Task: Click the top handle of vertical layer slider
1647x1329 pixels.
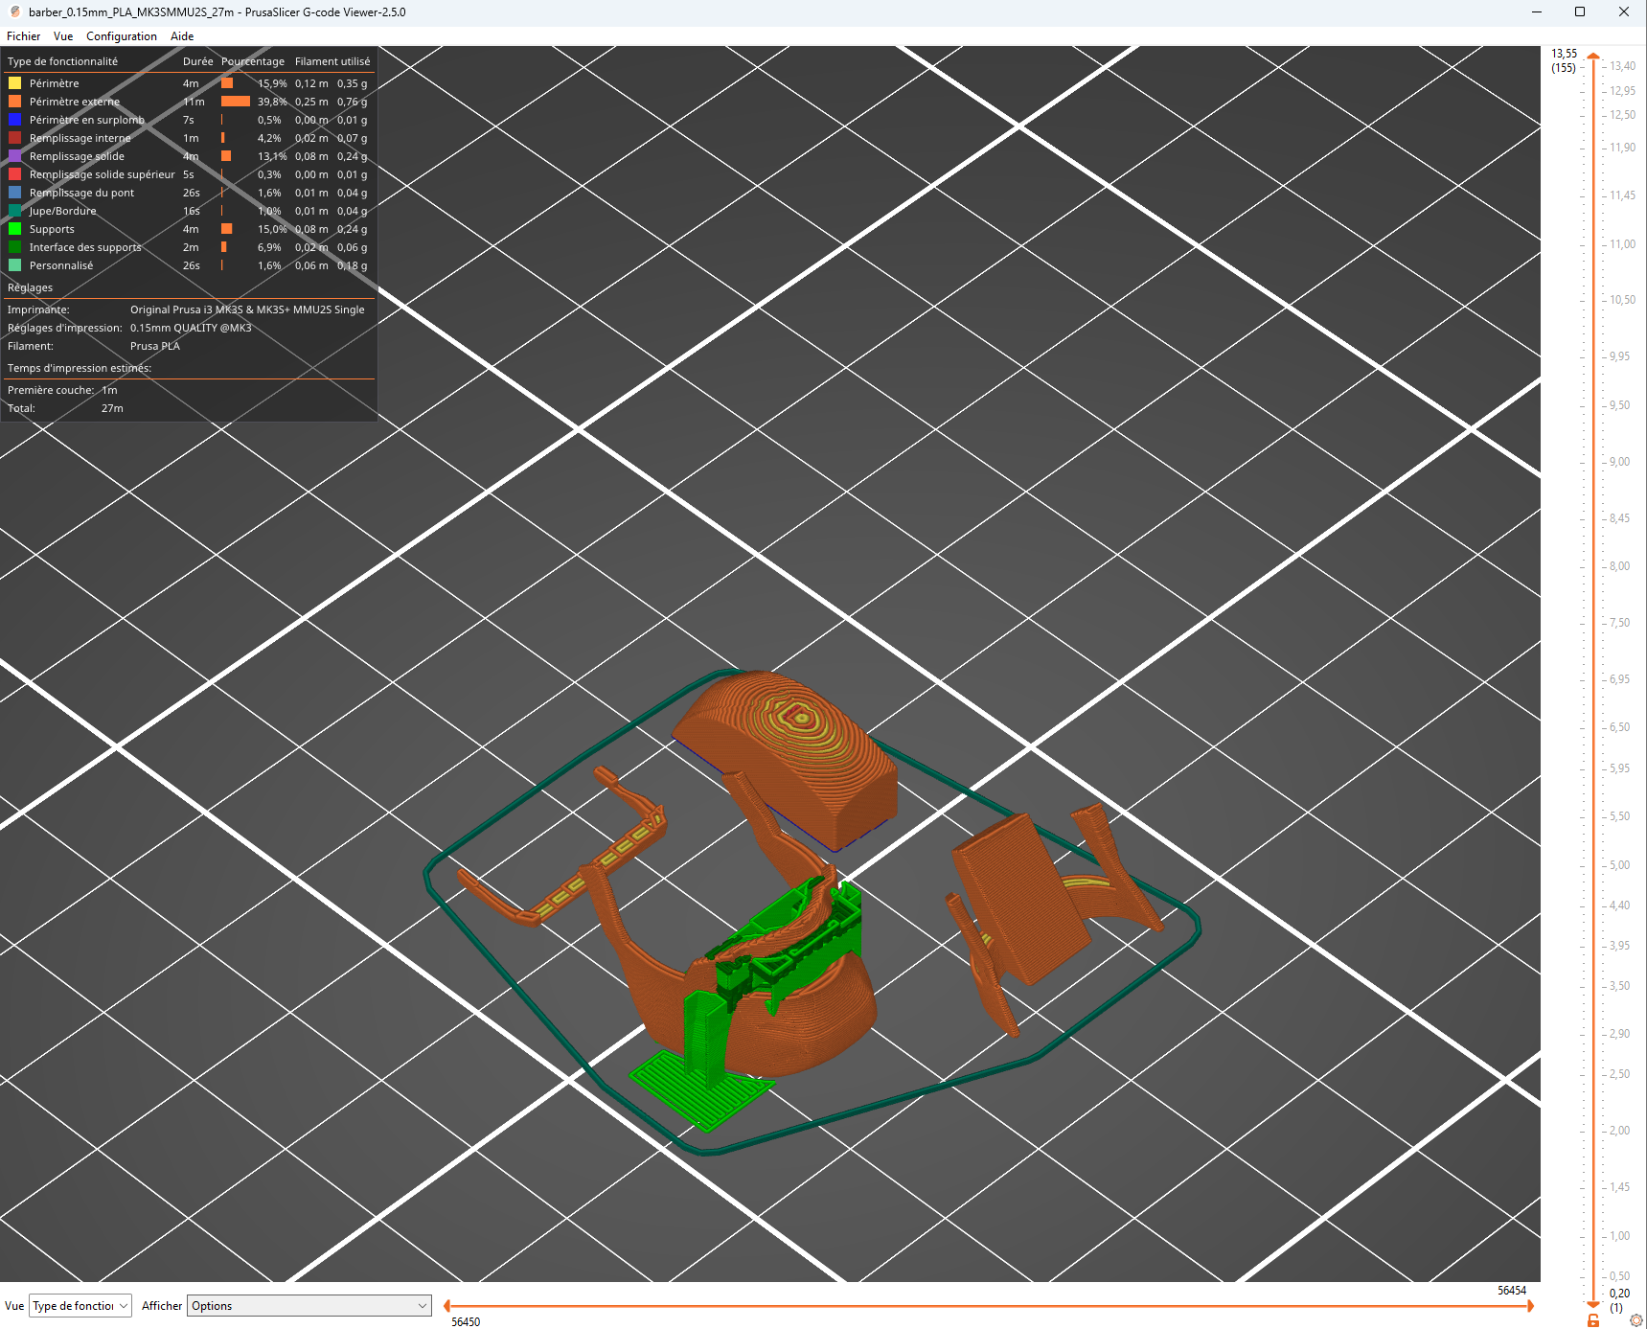Action: (1592, 57)
